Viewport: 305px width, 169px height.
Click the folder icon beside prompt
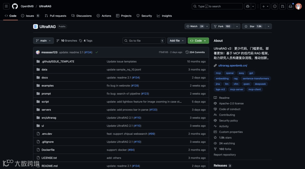click(38, 94)
